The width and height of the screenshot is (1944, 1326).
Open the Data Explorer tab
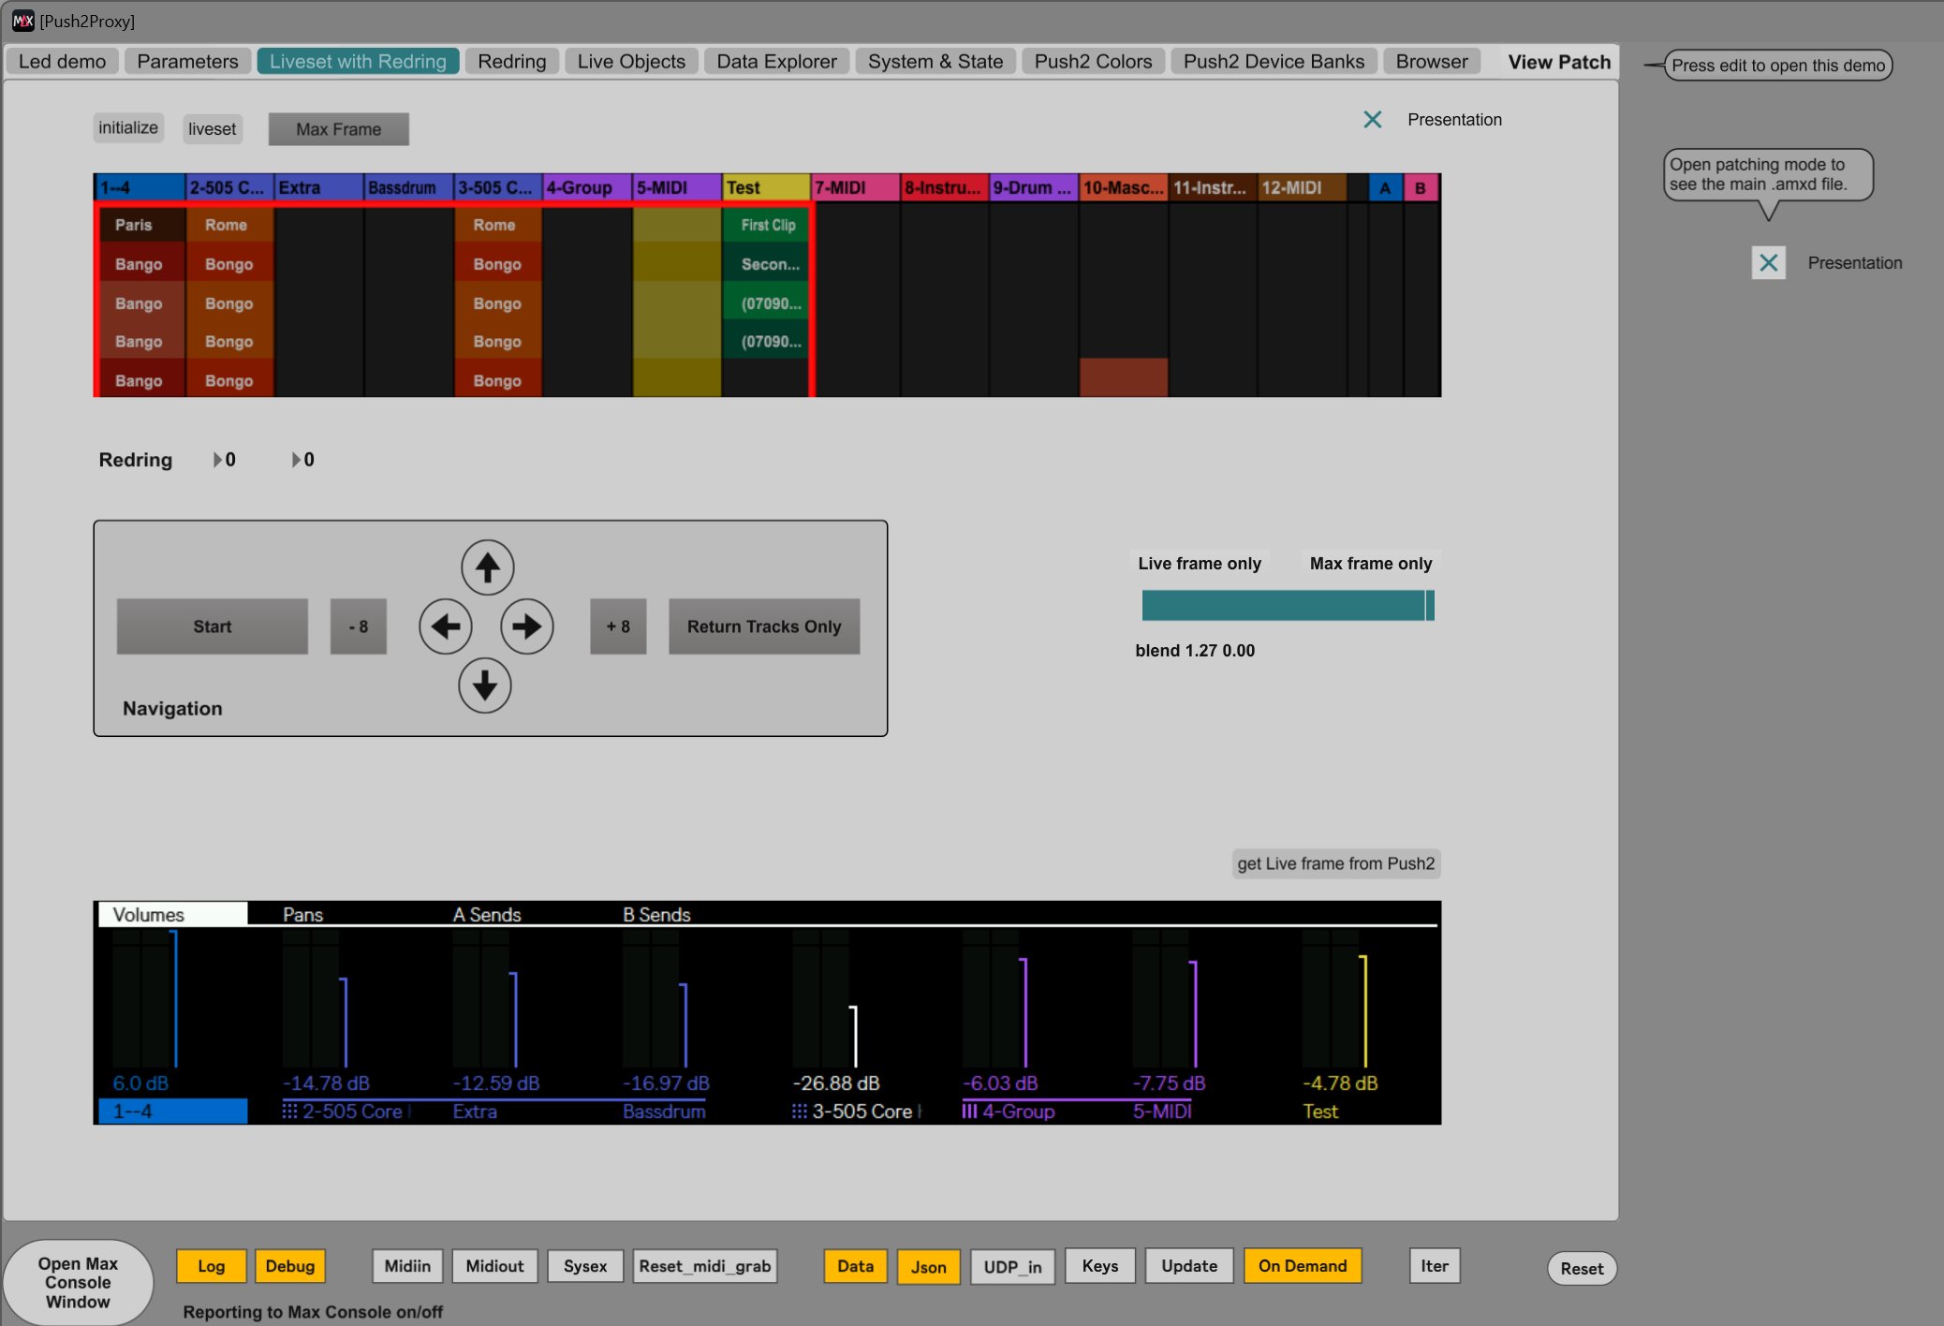(x=776, y=62)
